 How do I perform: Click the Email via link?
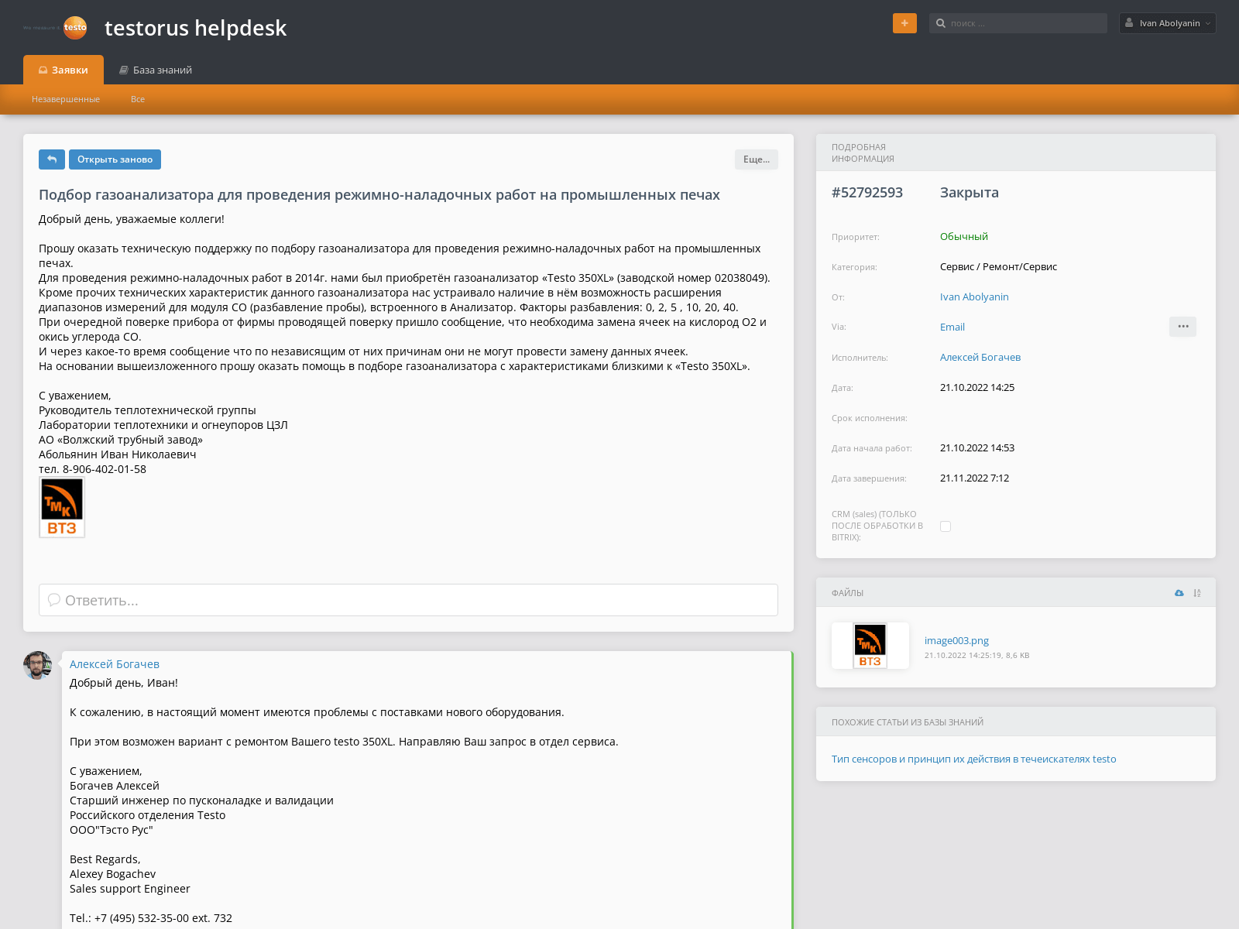pyautogui.click(x=952, y=327)
